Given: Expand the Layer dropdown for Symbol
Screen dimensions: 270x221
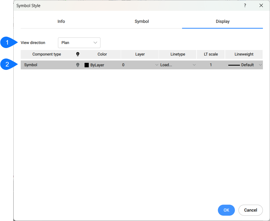Looking at the screenshot, I should [x=157, y=65].
